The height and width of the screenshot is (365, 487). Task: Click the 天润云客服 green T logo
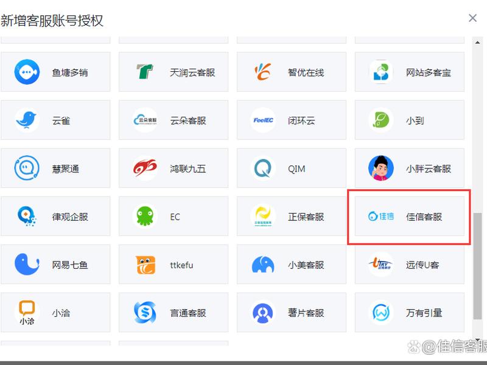145,72
